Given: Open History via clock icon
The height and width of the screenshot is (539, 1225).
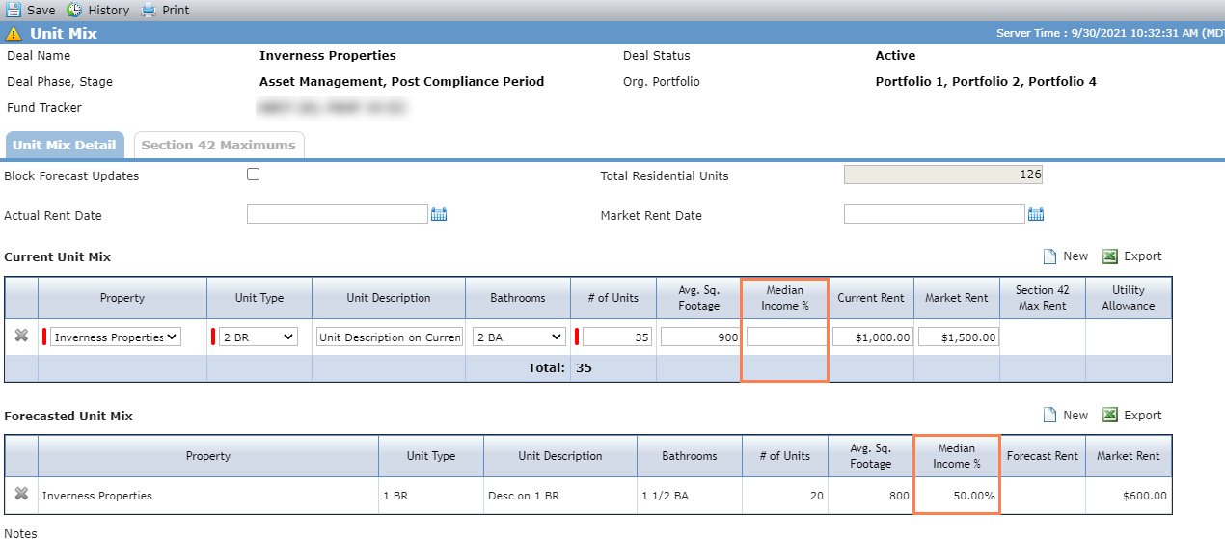Looking at the screenshot, I should coord(74,10).
